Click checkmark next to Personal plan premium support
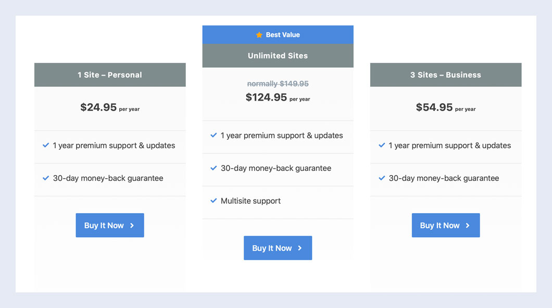Screen dimensions: 552x308 pos(46,145)
